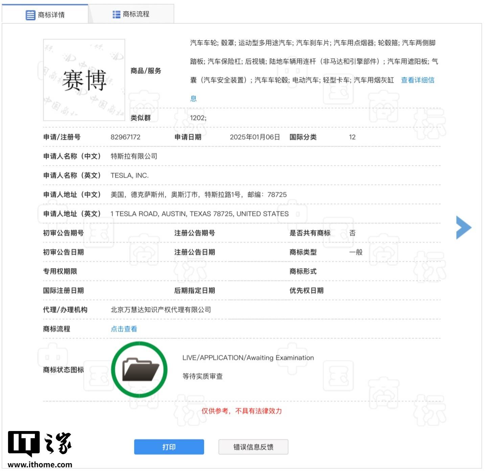Click the LIVE/APPLICATION/Awaiting Examination status text
The height and width of the screenshot is (474, 487).
[x=248, y=358]
